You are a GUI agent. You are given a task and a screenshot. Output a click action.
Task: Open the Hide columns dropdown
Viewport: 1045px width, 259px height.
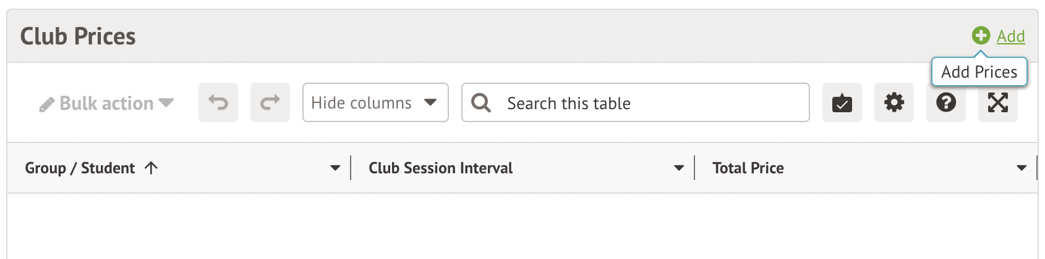[375, 102]
